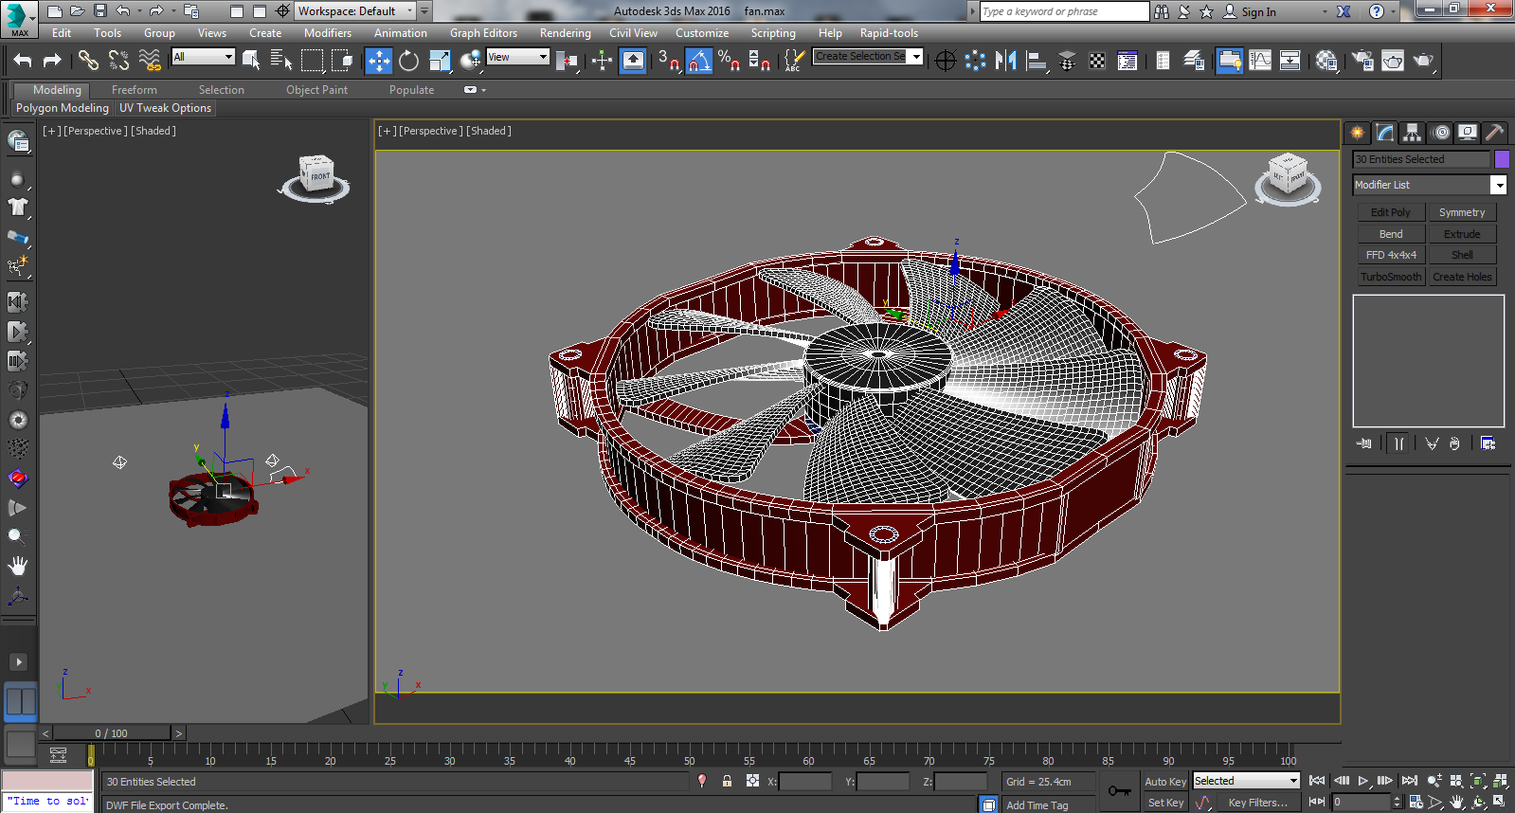
Task: Activate the Select and Move tool
Action: coord(378,61)
